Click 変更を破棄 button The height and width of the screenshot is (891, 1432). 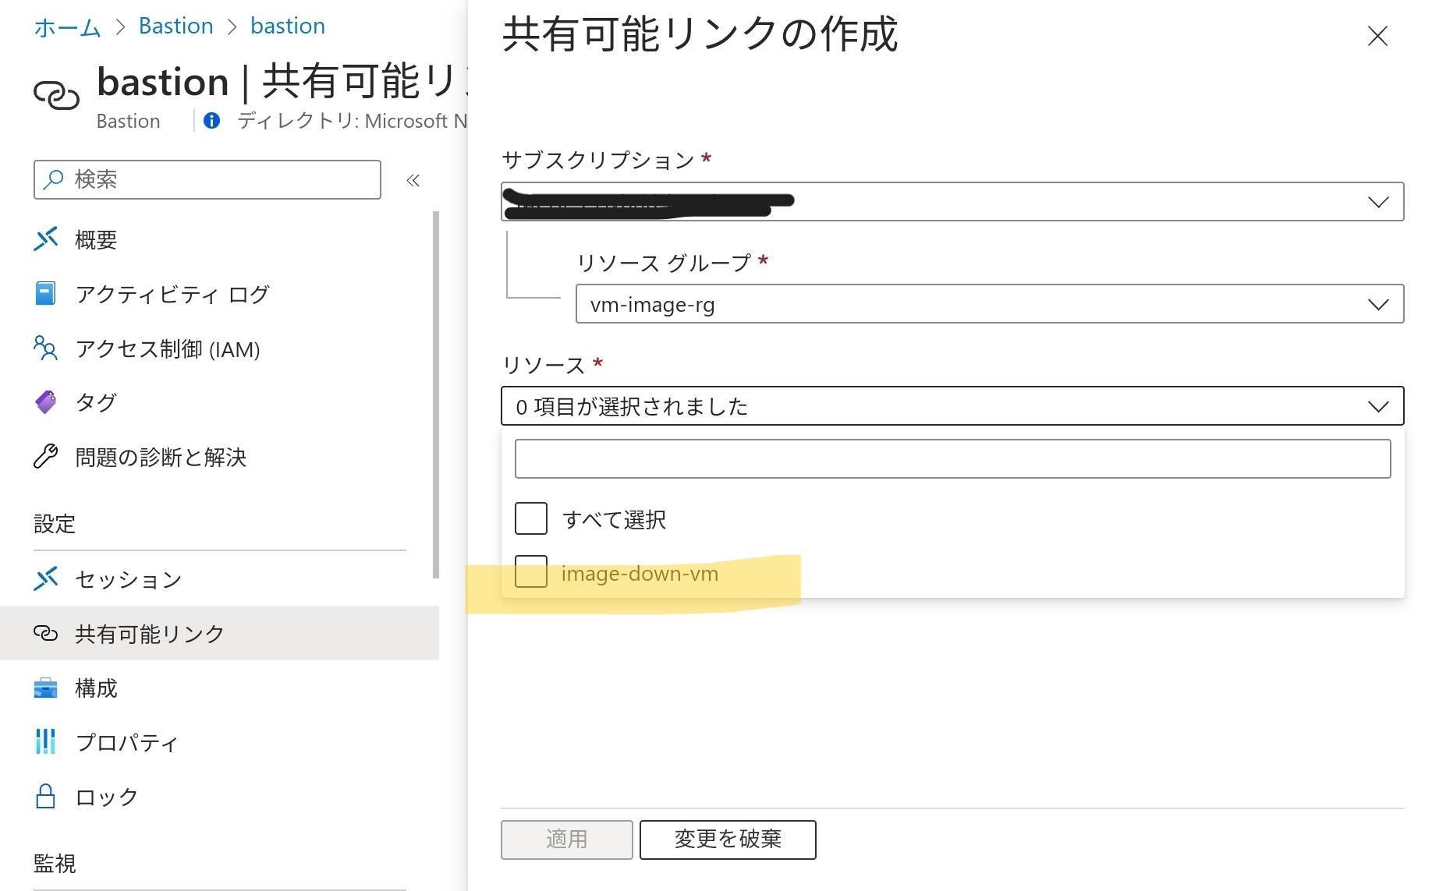727,840
